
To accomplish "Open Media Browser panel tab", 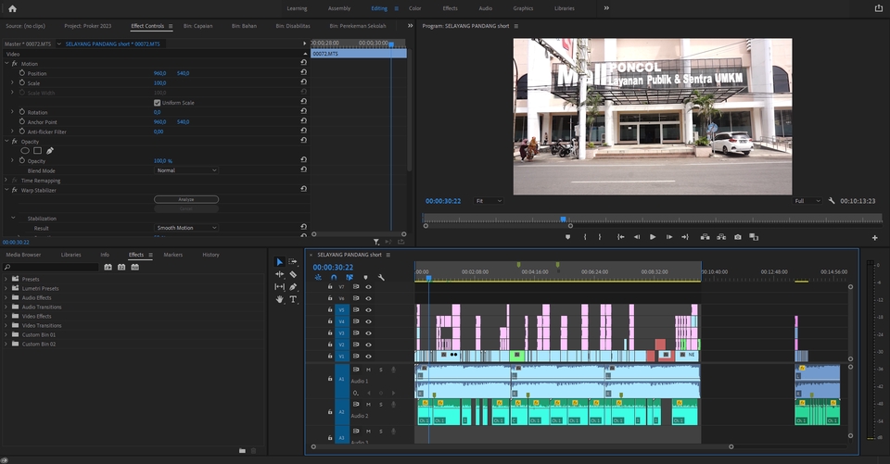I will pos(23,255).
